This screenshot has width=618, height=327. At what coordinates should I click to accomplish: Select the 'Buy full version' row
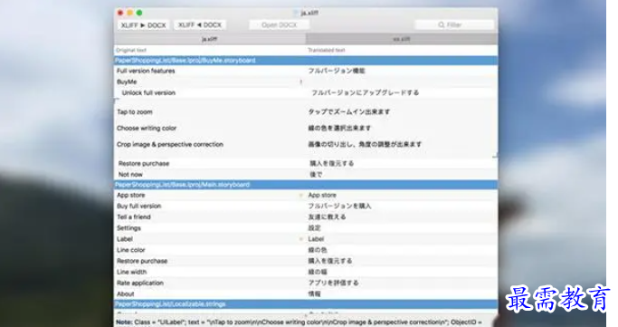click(306, 207)
